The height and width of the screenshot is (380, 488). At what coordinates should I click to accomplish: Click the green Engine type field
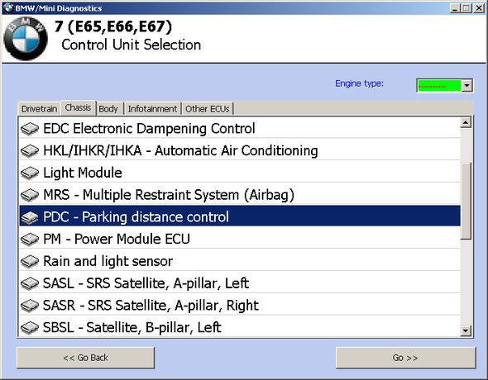[439, 85]
